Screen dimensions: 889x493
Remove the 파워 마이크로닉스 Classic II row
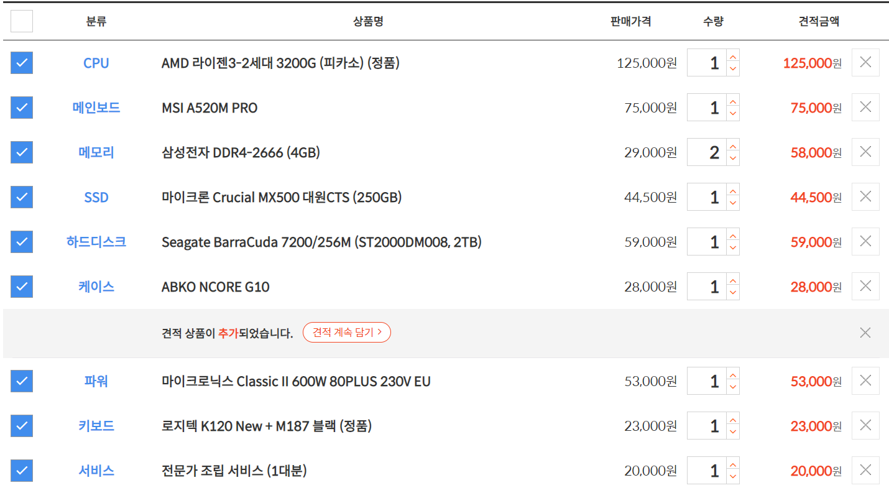click(865, 380)
